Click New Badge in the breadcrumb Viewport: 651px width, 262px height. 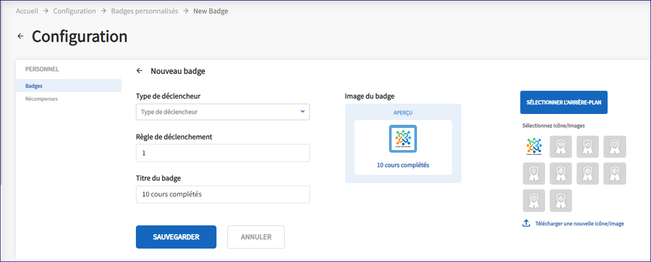(x=211, y=11)
